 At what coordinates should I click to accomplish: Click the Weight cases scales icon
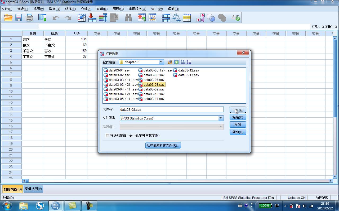pos(176,18)
